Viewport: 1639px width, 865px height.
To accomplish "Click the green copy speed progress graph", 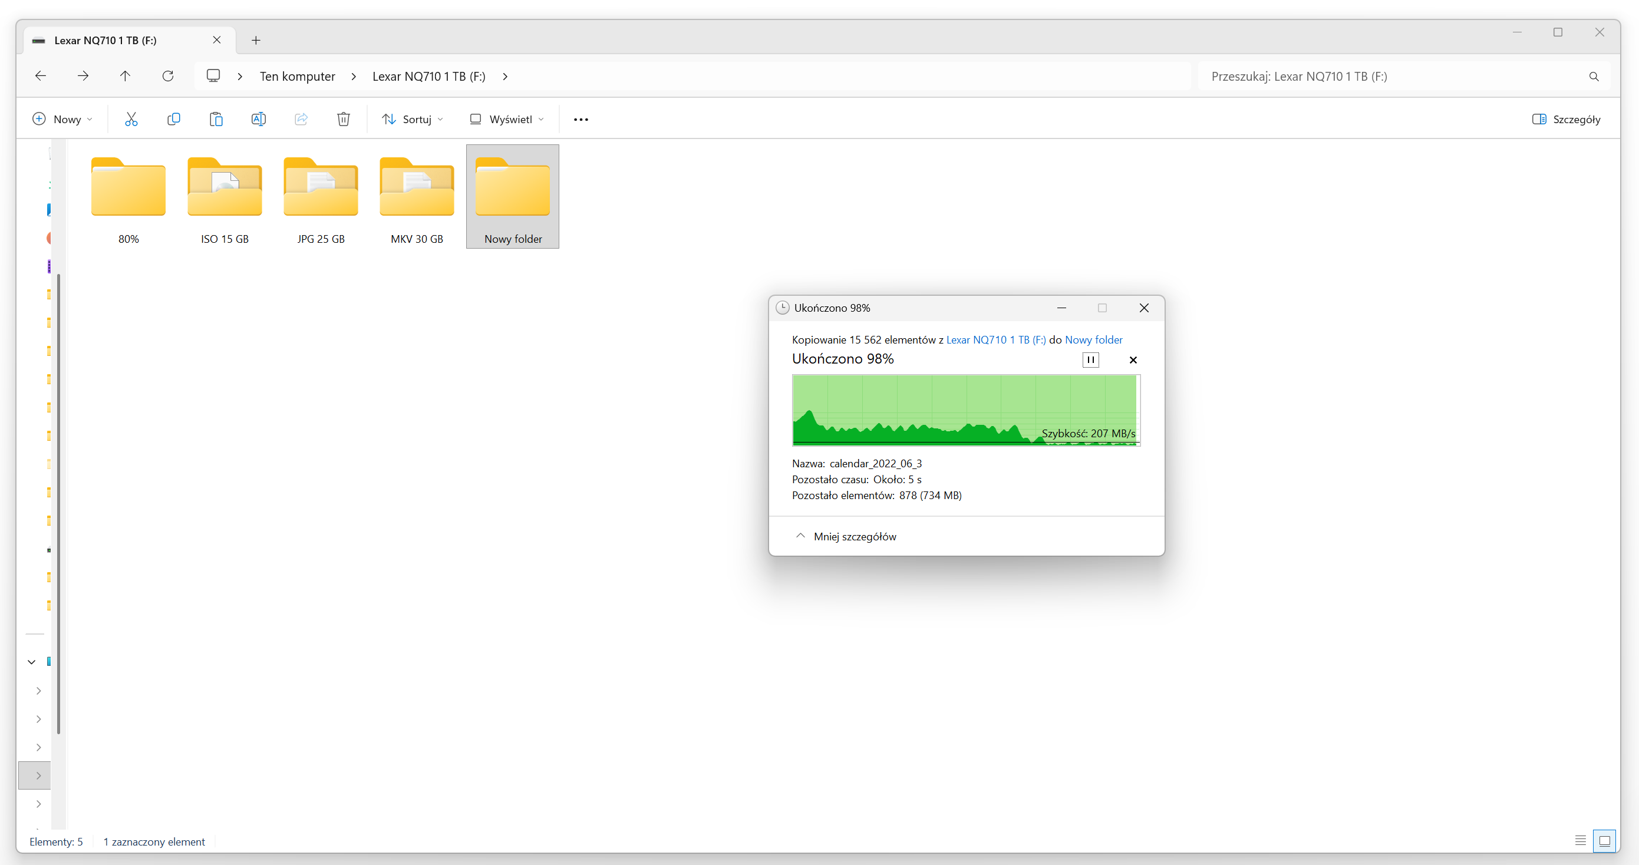I will coord(965,410).
